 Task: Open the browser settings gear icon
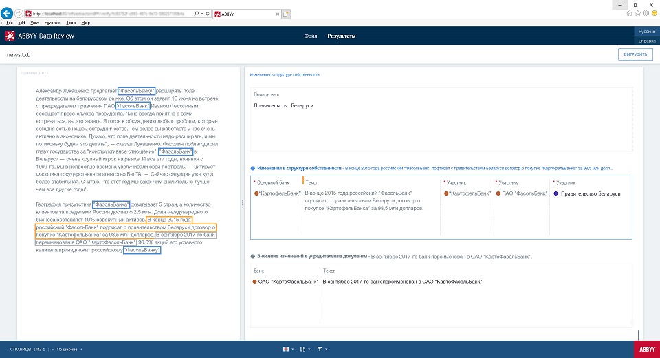click(x=646, y=14)
